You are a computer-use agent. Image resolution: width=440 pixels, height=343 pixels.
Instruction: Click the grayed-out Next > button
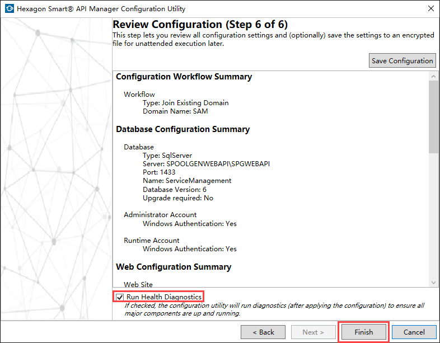(313, 332)
